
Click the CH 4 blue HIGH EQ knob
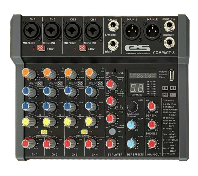tap(91, 91)
